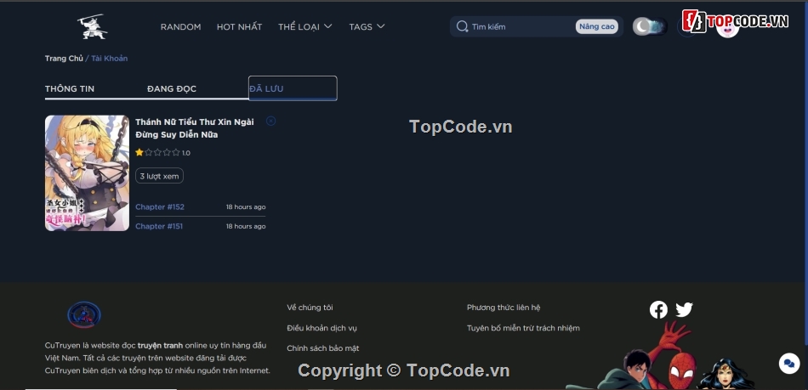Viewport: 808px width, 390px height.
Task: Open the Twitter page icon
Action: [684, 310]
